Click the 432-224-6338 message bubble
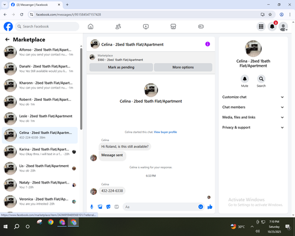The image size is (295, 236). (x=112, y=191)
